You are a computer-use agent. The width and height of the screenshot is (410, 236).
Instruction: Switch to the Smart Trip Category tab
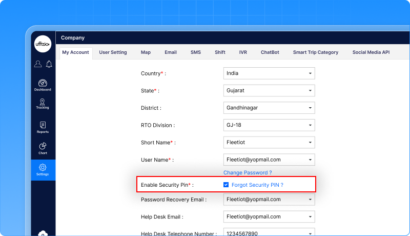315,52
